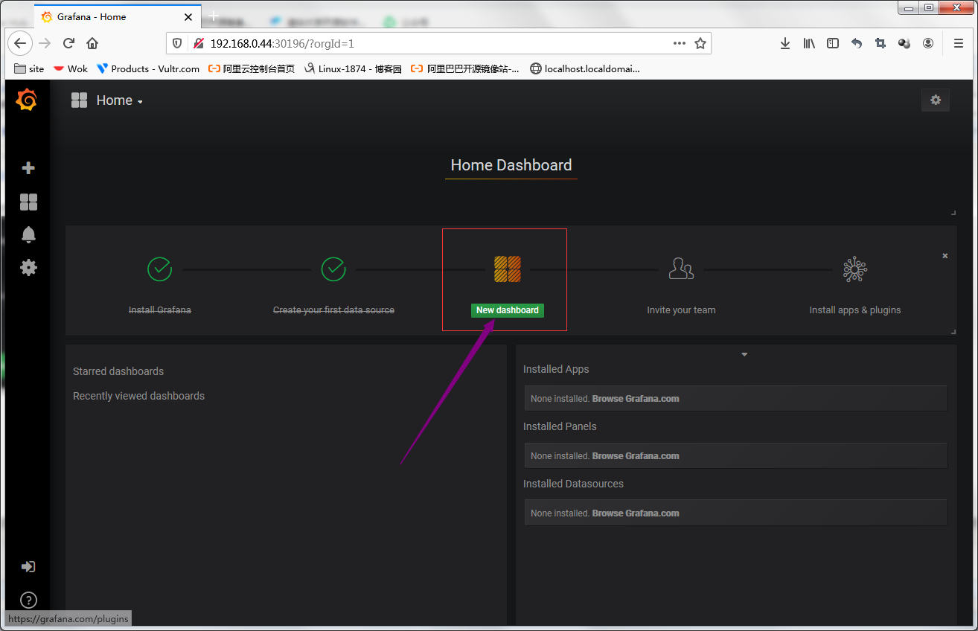
Task: Open the Firefox hamburger menu
Action: 959,43
